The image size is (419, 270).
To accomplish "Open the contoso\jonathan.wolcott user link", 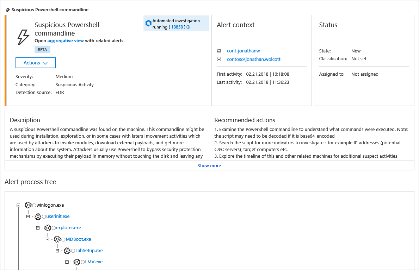I will click(x=254, y=59).
